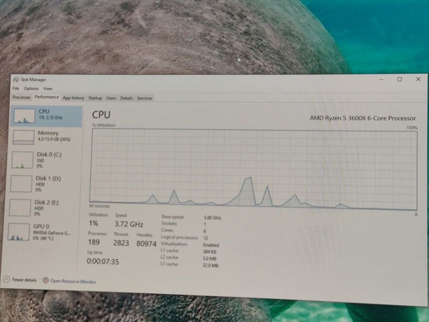Click the Virtualization Enabled value
This screenshot has height=322, width=429.
[211, 245]
